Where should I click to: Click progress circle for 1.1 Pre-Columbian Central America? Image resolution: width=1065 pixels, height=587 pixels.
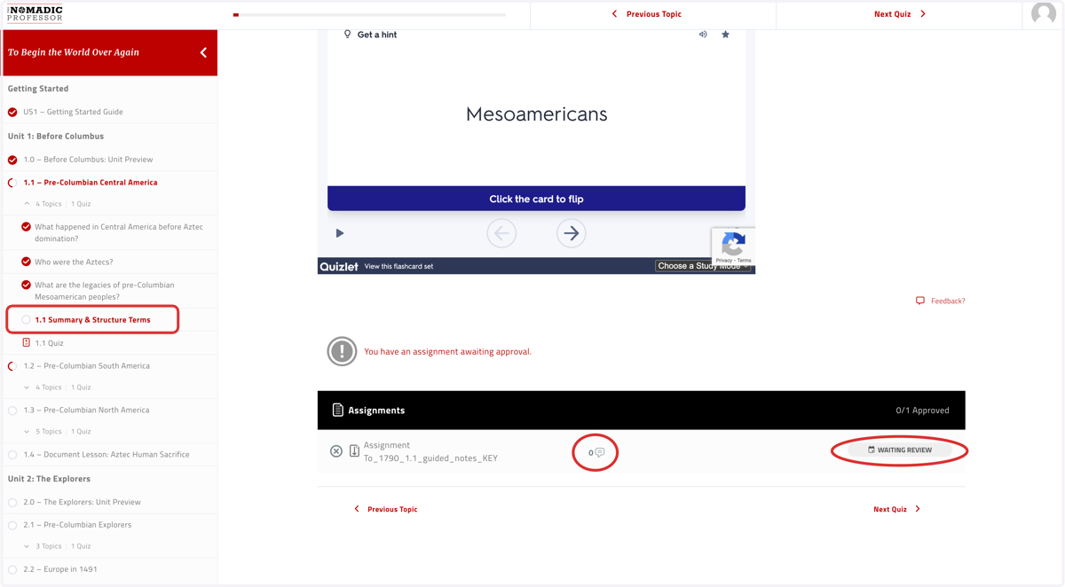tap(12, 183)
